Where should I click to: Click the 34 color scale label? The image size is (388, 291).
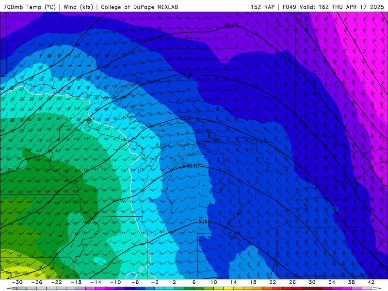(x=332, y=282)
